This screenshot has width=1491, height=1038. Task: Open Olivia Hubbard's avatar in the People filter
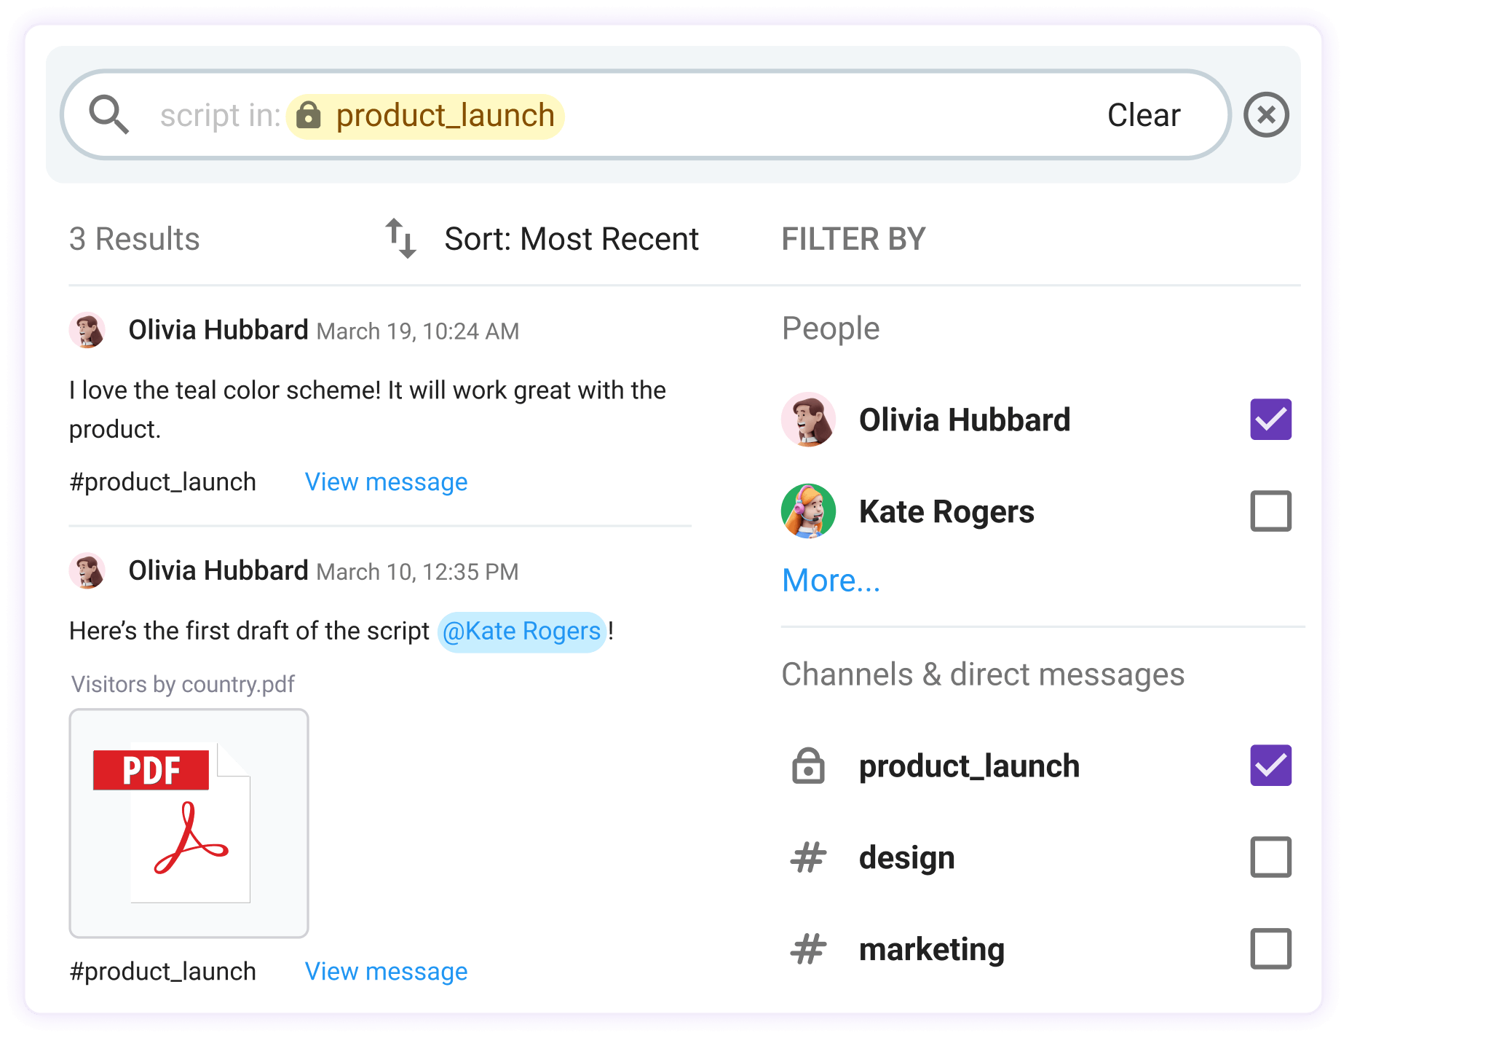(809, 420)
